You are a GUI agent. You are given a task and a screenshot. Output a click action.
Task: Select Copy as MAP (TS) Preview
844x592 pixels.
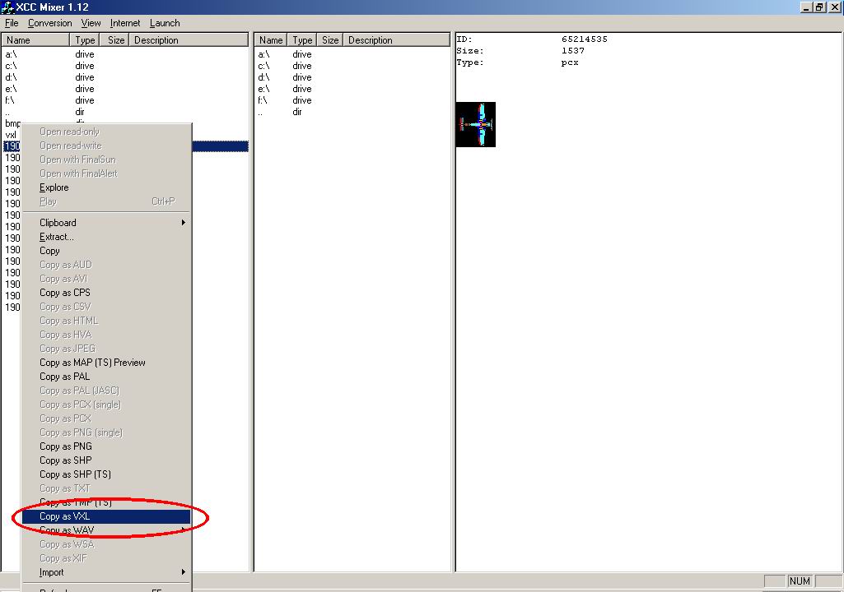pyautogui.click(x=106, y=363)
